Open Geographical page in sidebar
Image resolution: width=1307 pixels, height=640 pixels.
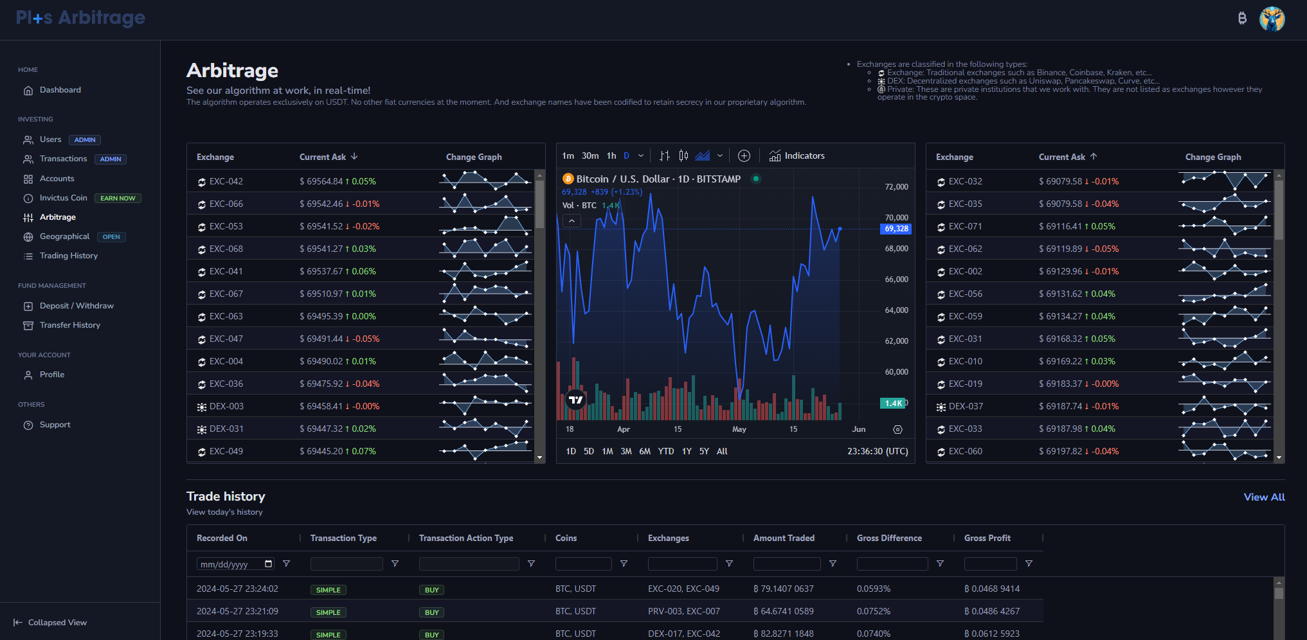click(x=64, y=236)
